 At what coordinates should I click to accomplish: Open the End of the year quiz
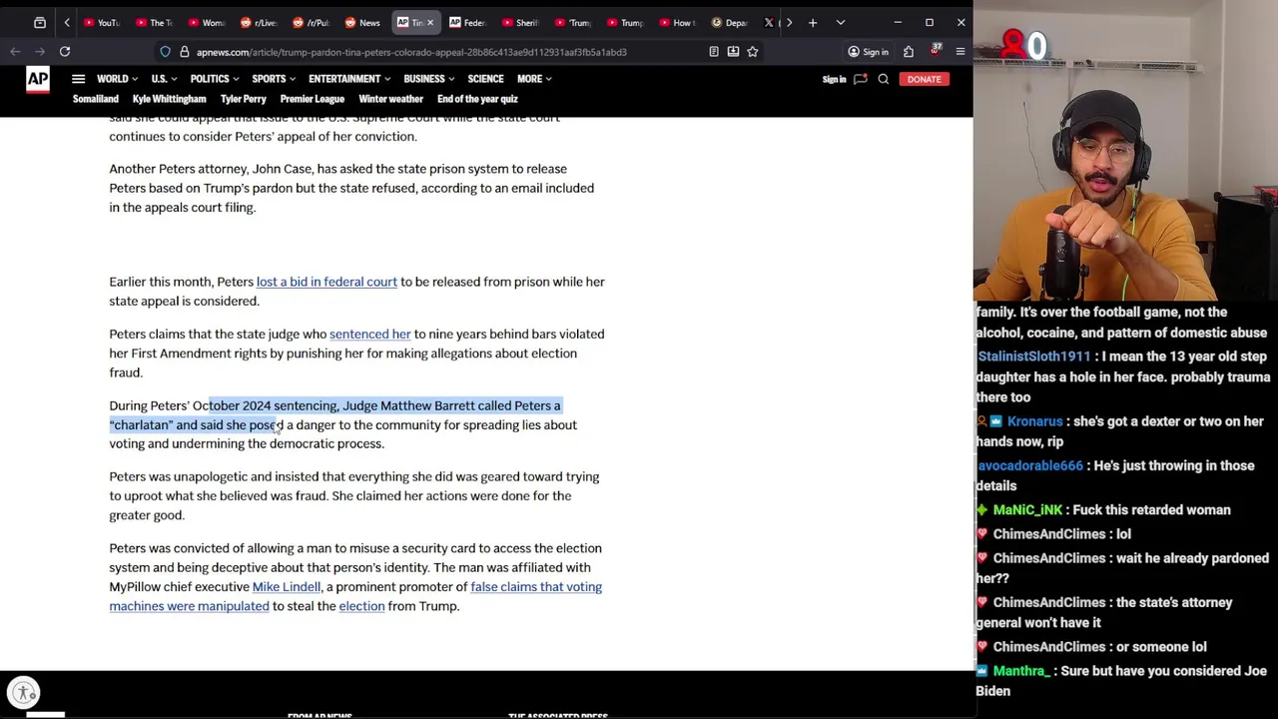tap(477, 99)
